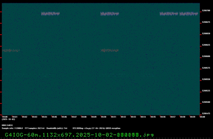Click the 5288675 frequency axis label
Viewport: 213px width, 139px height.
206,22
